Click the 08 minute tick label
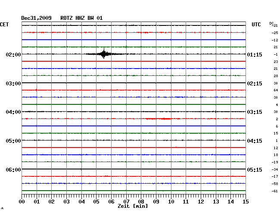This screenshot has height=213, width=280. pyautogui.click(x=141, y=202)
